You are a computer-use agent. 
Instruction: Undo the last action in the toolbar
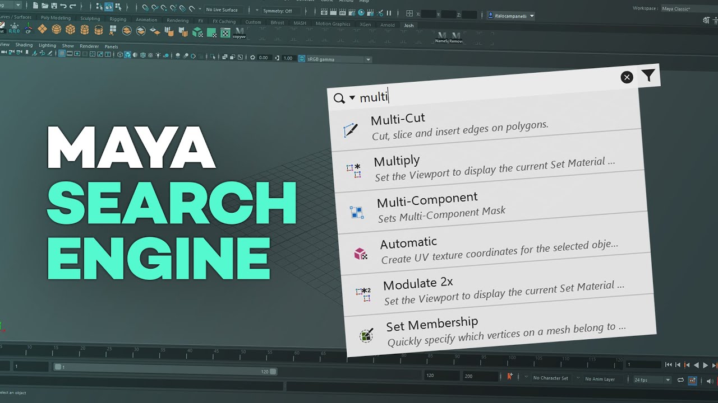click(63, 6)
